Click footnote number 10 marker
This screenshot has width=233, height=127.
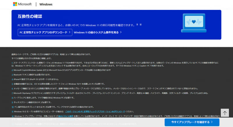coord(13,107)
